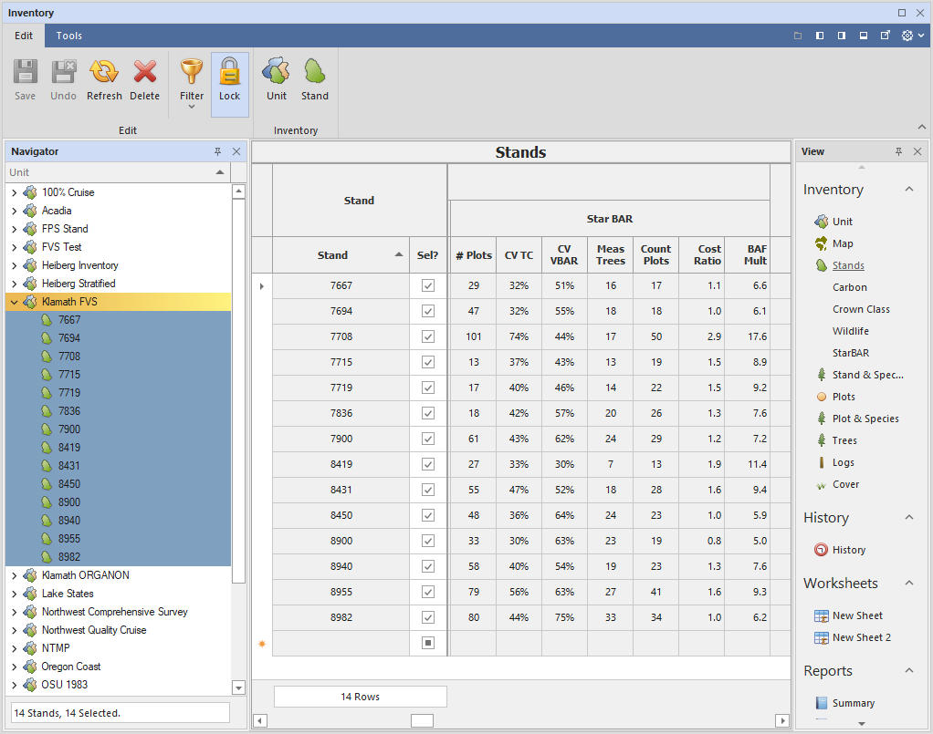Open the Cover view
Viewport: 933px width, 734px height.
pyautogui.click(x=845, y=484)
